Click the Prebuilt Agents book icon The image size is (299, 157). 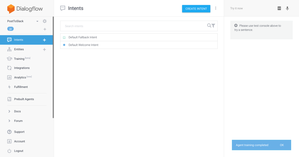9,99
